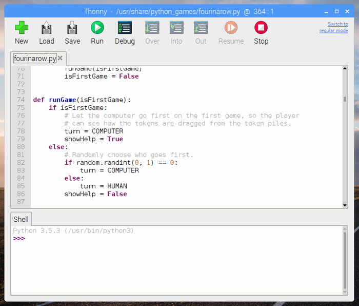Screen dimensions: 359x306
Task: Switch to regular mode link
Action: coord(334,27)
